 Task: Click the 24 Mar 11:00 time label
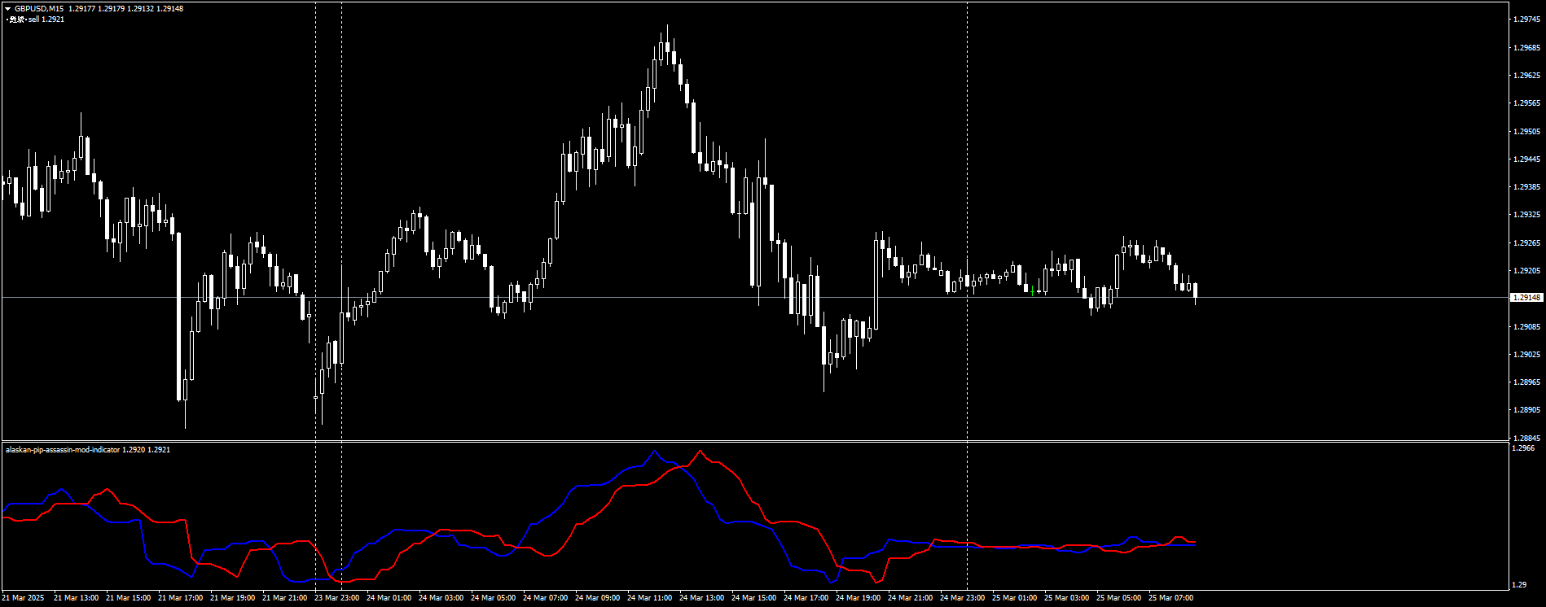tap(649, 598)
